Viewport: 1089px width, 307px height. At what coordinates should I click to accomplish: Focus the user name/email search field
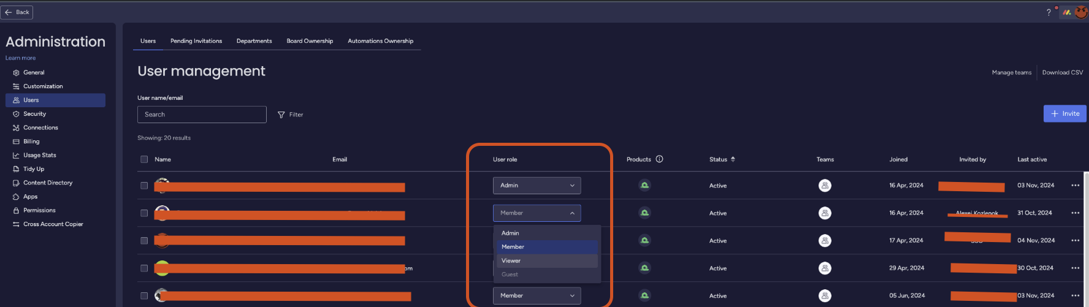(x=202, y=115)
